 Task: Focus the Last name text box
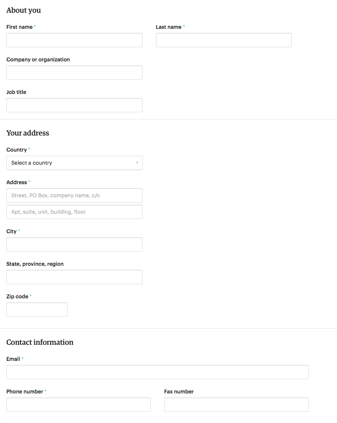point(224,40)
